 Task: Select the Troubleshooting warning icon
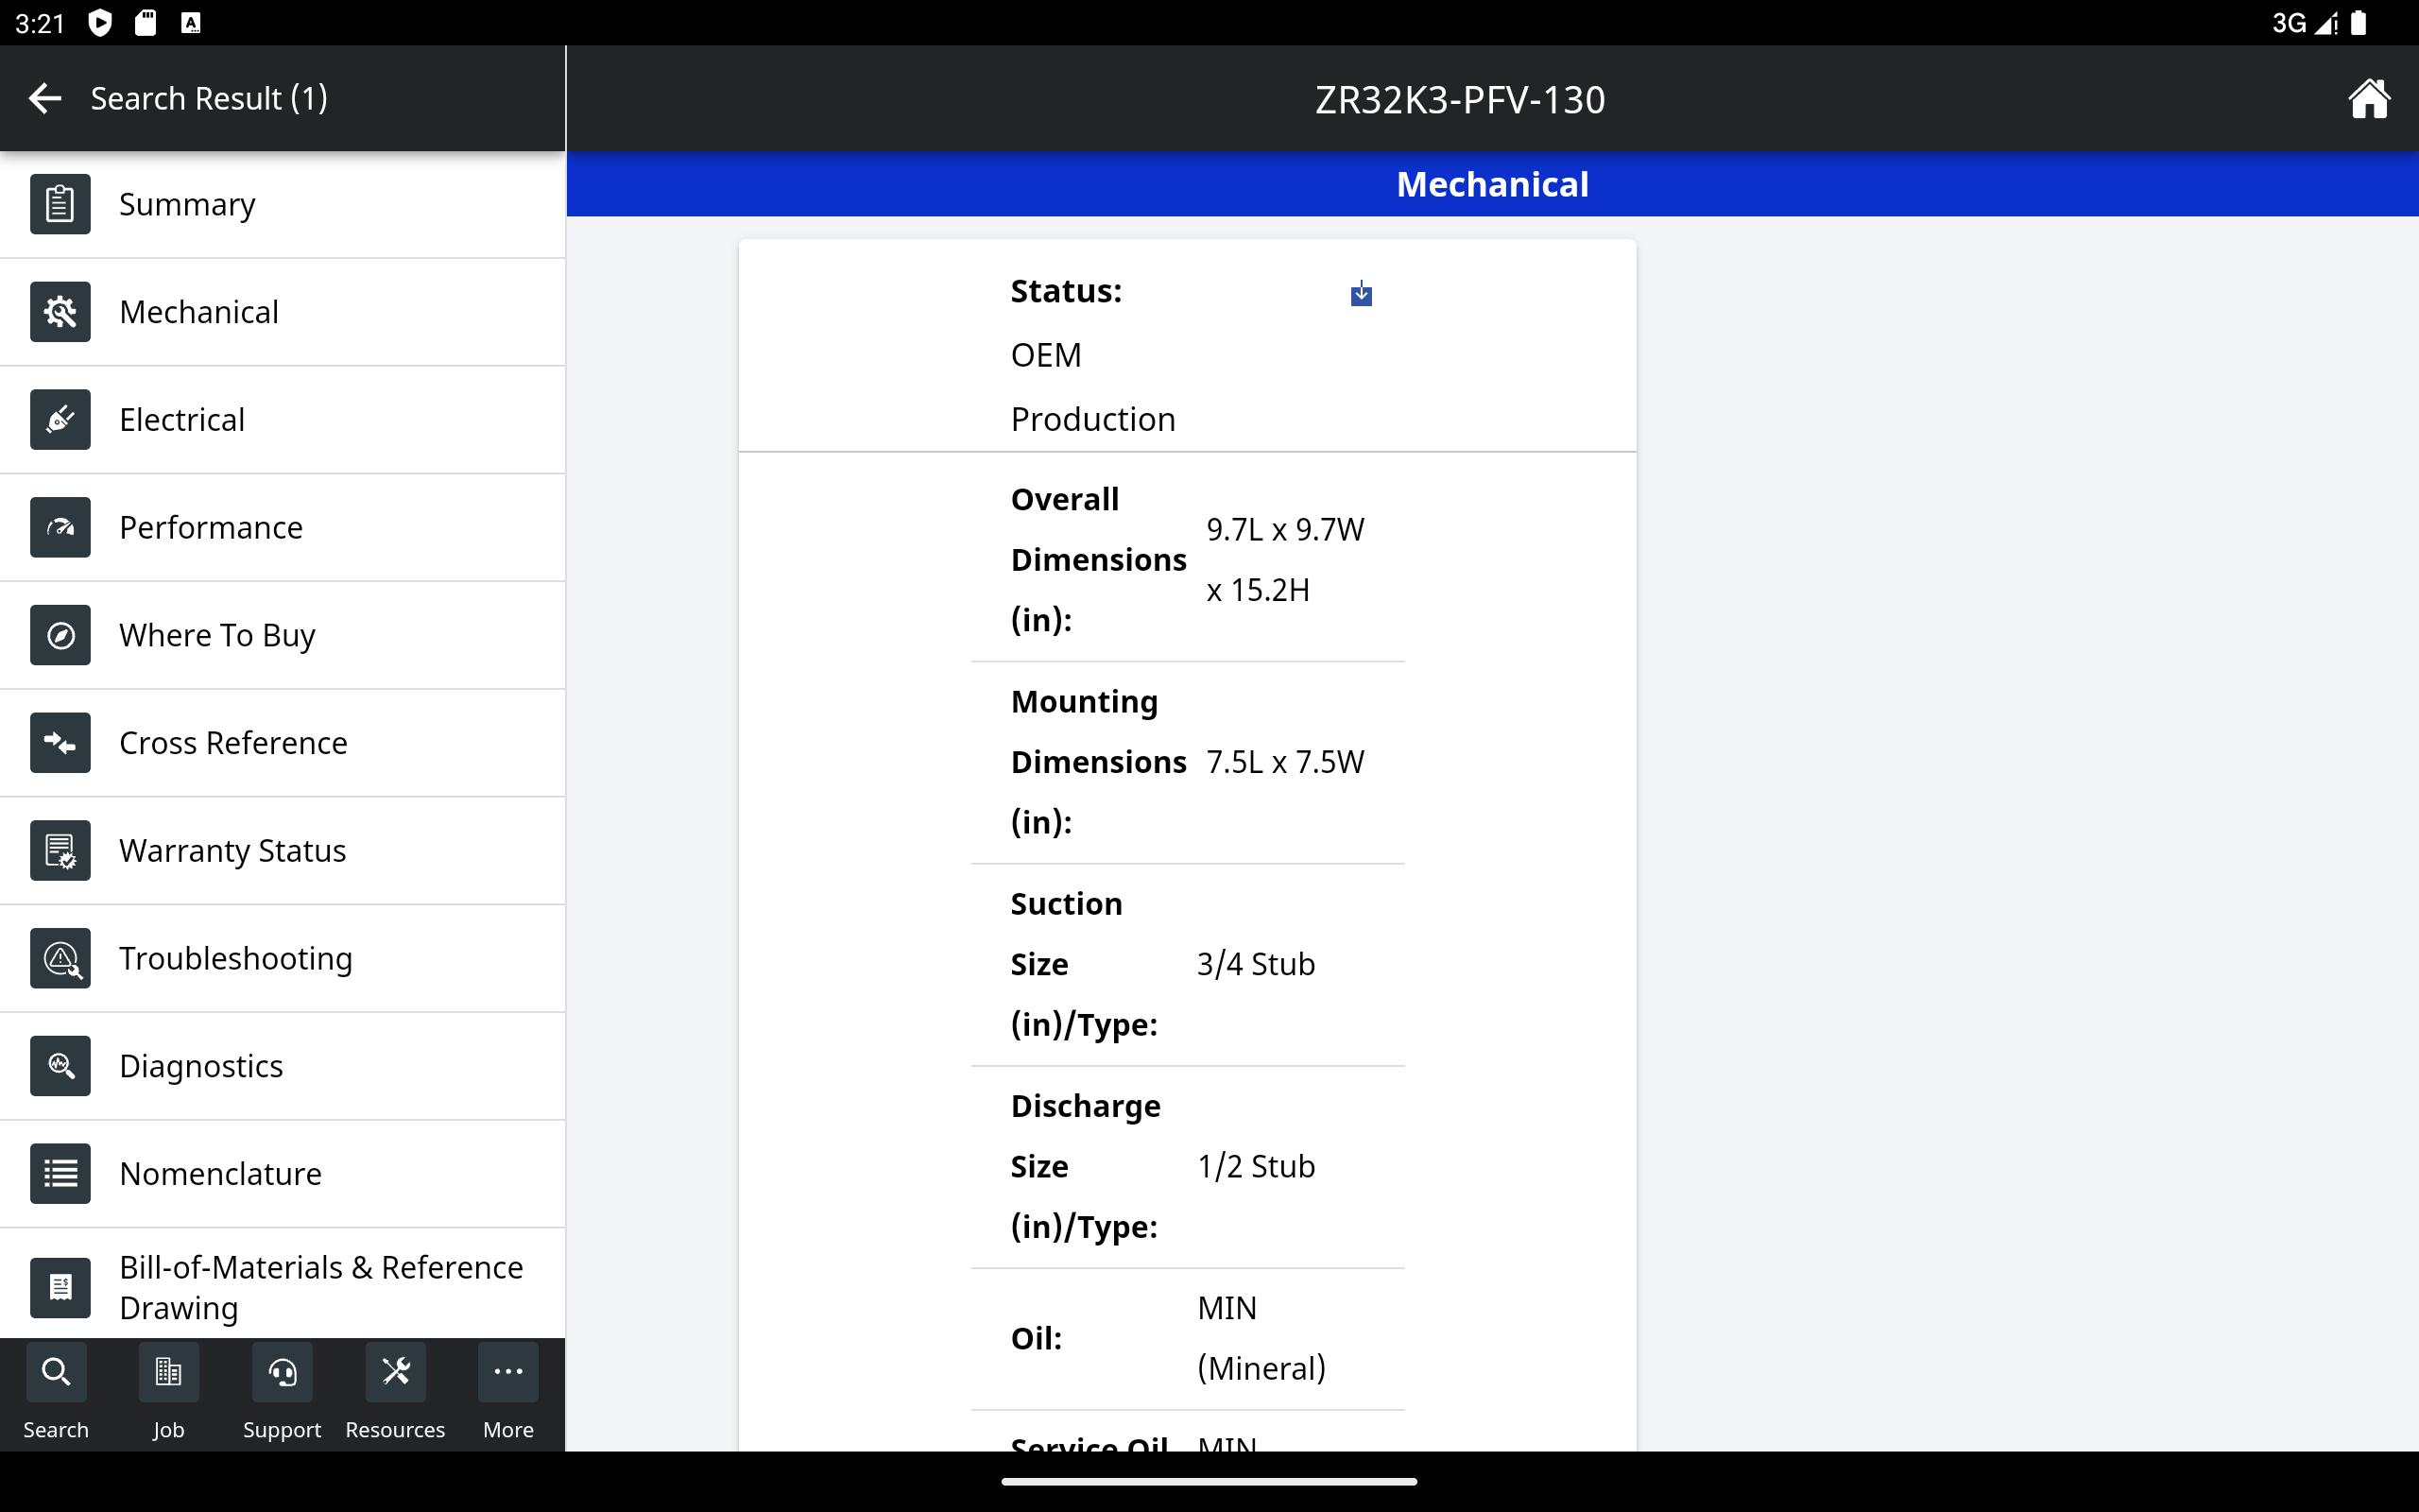60,958
